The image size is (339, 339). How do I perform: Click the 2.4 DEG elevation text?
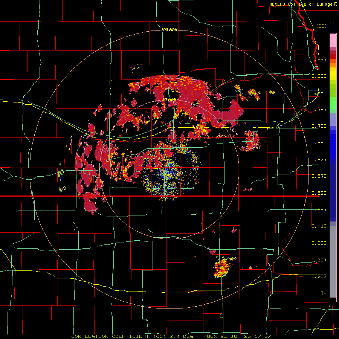pos(182,336)
